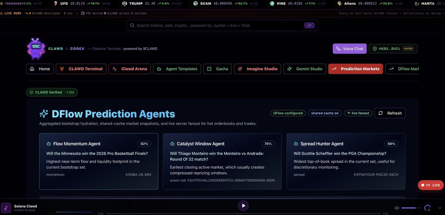Toggle the live fanout badge
Image resolution: width=445 pixels, height=215 pixels.
point(358,113)
